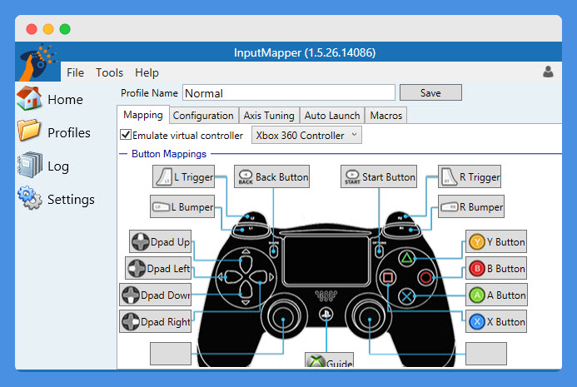The height and width of the screenshot is (387, 577).
Task: Click the PS logo button on controller
Action: coord(326,314)
